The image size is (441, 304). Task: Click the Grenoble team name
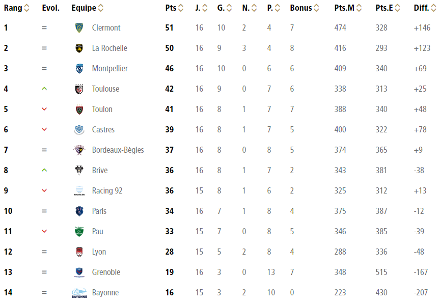[106, 272]
